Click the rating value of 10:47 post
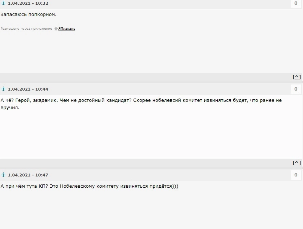 coord(296,175)
